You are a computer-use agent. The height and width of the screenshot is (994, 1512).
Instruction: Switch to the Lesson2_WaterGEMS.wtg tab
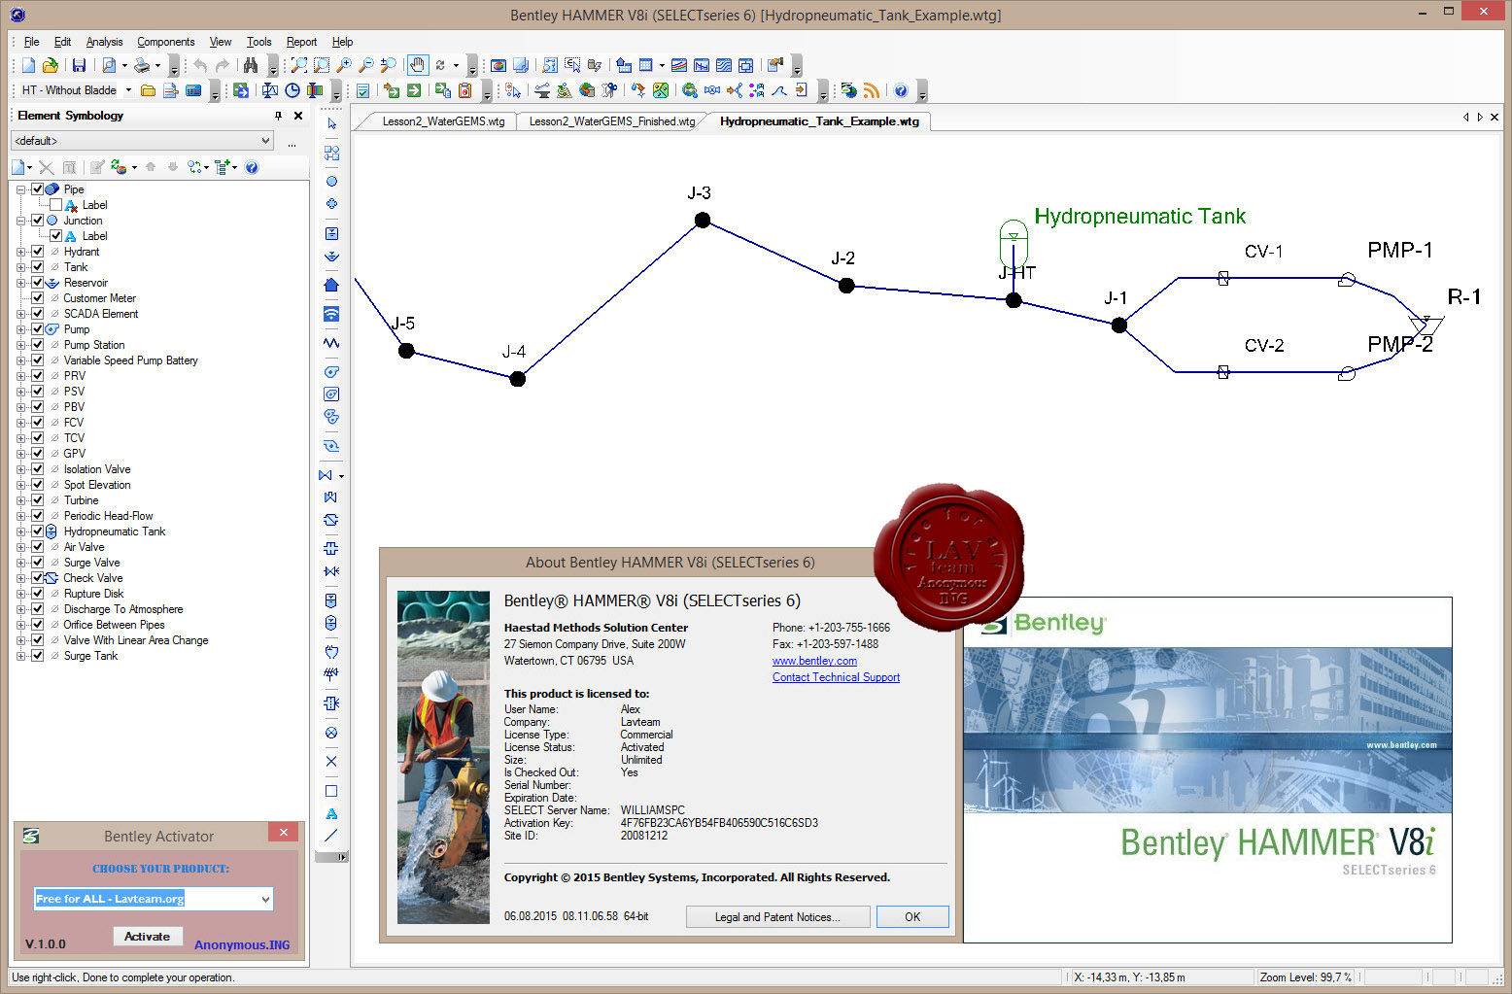443,121
